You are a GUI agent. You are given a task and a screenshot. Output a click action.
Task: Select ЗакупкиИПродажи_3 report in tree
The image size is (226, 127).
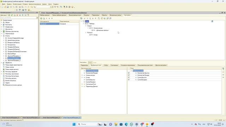pyautogui.click(x=14, y=60)
